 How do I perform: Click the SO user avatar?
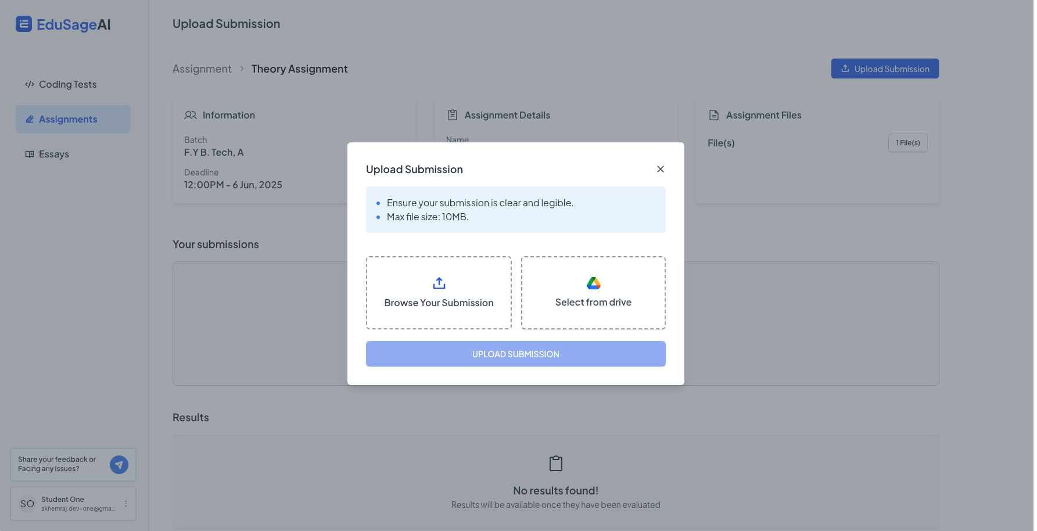27,504
